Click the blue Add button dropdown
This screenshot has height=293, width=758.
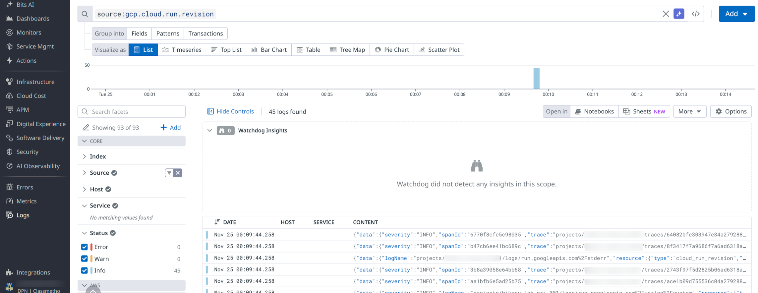(x=736, y=14)
